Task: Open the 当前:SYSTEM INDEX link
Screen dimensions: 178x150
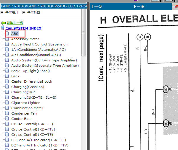Action: click(x=23, y=28)
